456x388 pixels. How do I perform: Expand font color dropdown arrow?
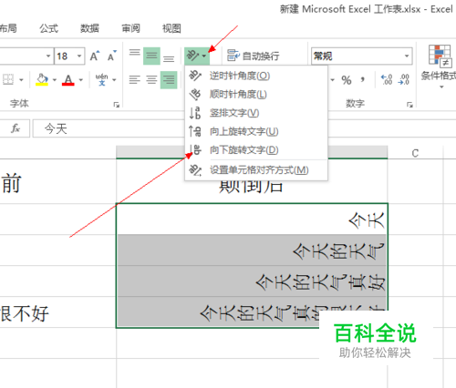pyautogui.click(x=81, y=80)
